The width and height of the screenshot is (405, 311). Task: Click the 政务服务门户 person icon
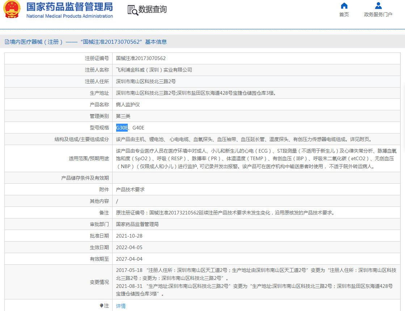pyautogui.click(x=378, y=6)
